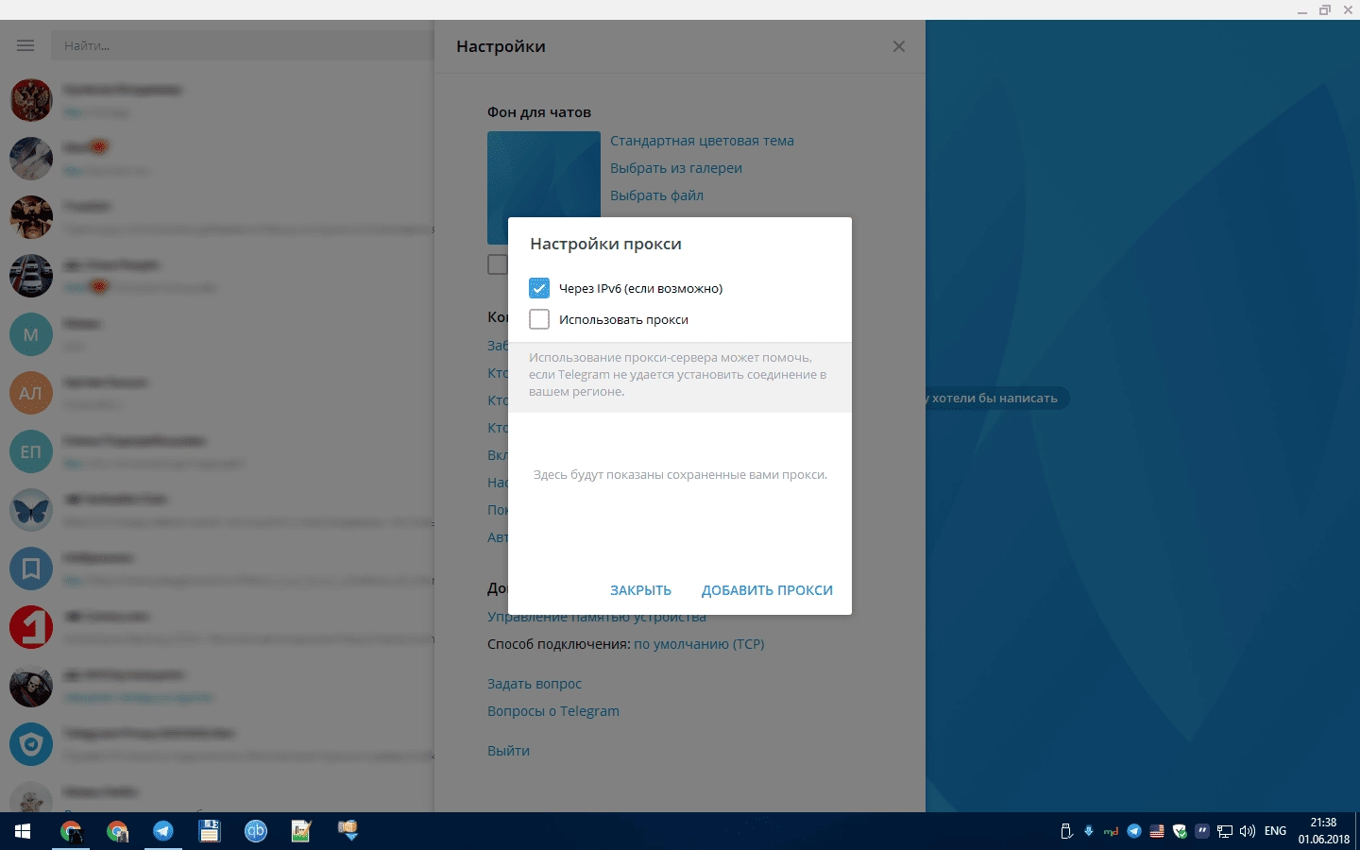Click ДОБАВИТЬ ПРОКСИ button
The width and height of the screenshot is (1360, 850).
767,590
